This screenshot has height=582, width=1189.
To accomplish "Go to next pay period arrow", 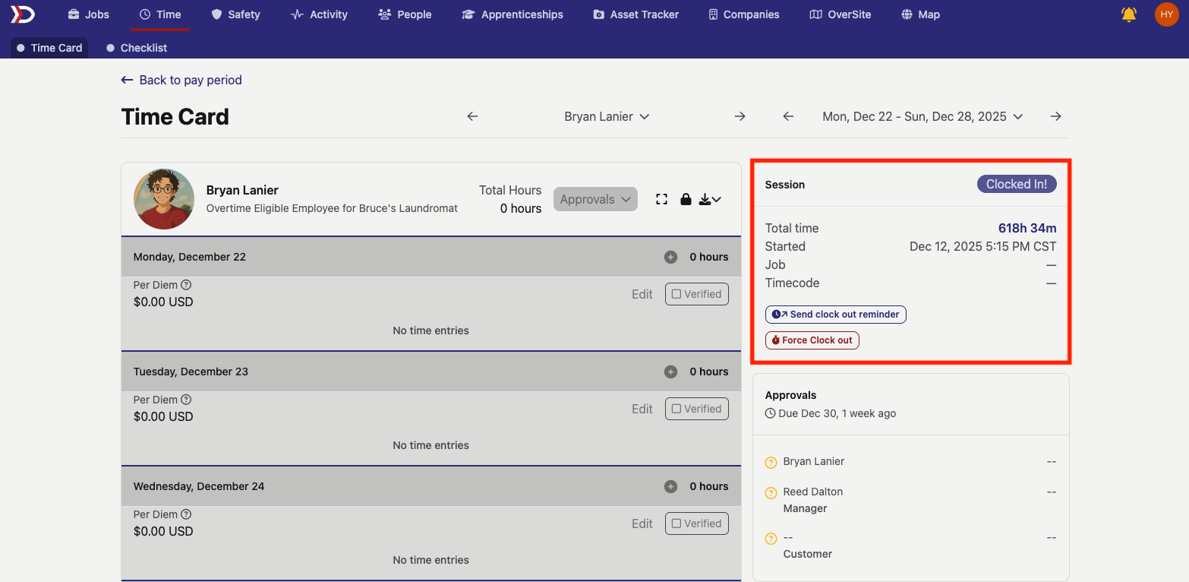I will pyautogui.click(x=1055, y=116).
